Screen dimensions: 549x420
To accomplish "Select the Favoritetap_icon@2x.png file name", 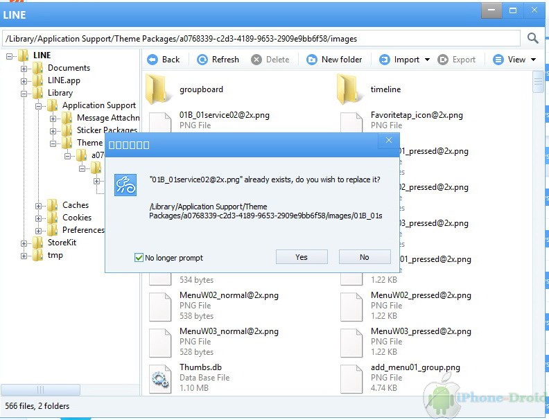I will pos(417,115).
